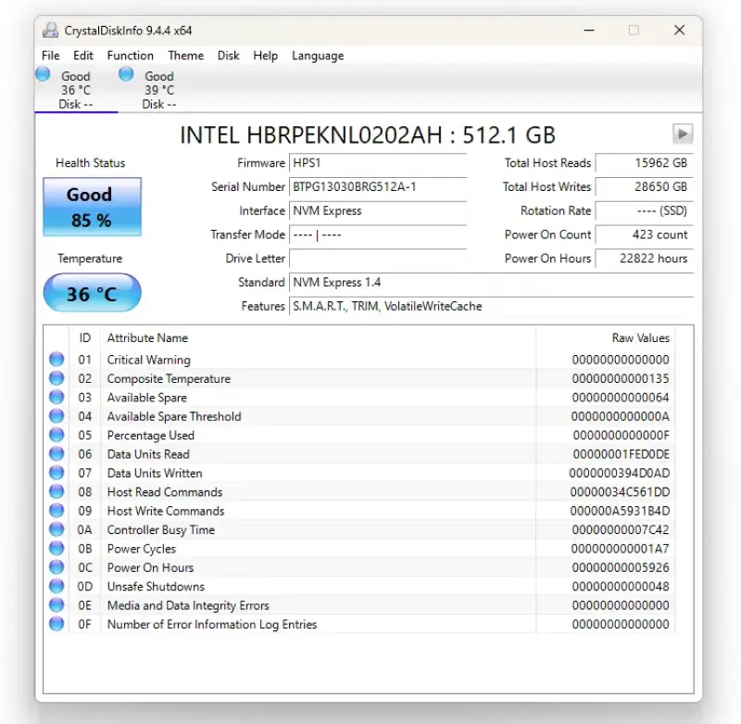The height and width of the screenshot is (724, 741).
Task: Click the Standard field showing NVM Express 1.4
Action: (x=491, y=283)
